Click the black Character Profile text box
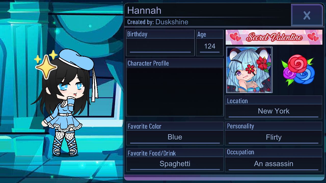This screenshot has height=183, width=326. [x=175, y=92]
